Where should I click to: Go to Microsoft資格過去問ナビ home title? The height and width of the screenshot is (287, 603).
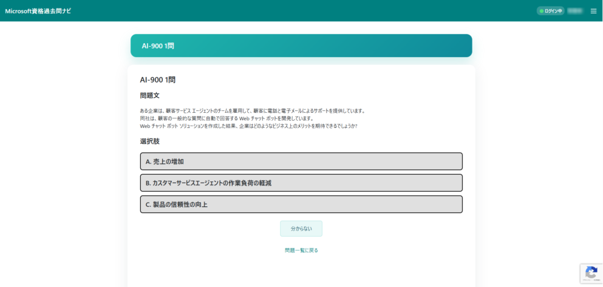tap(38, 11)
